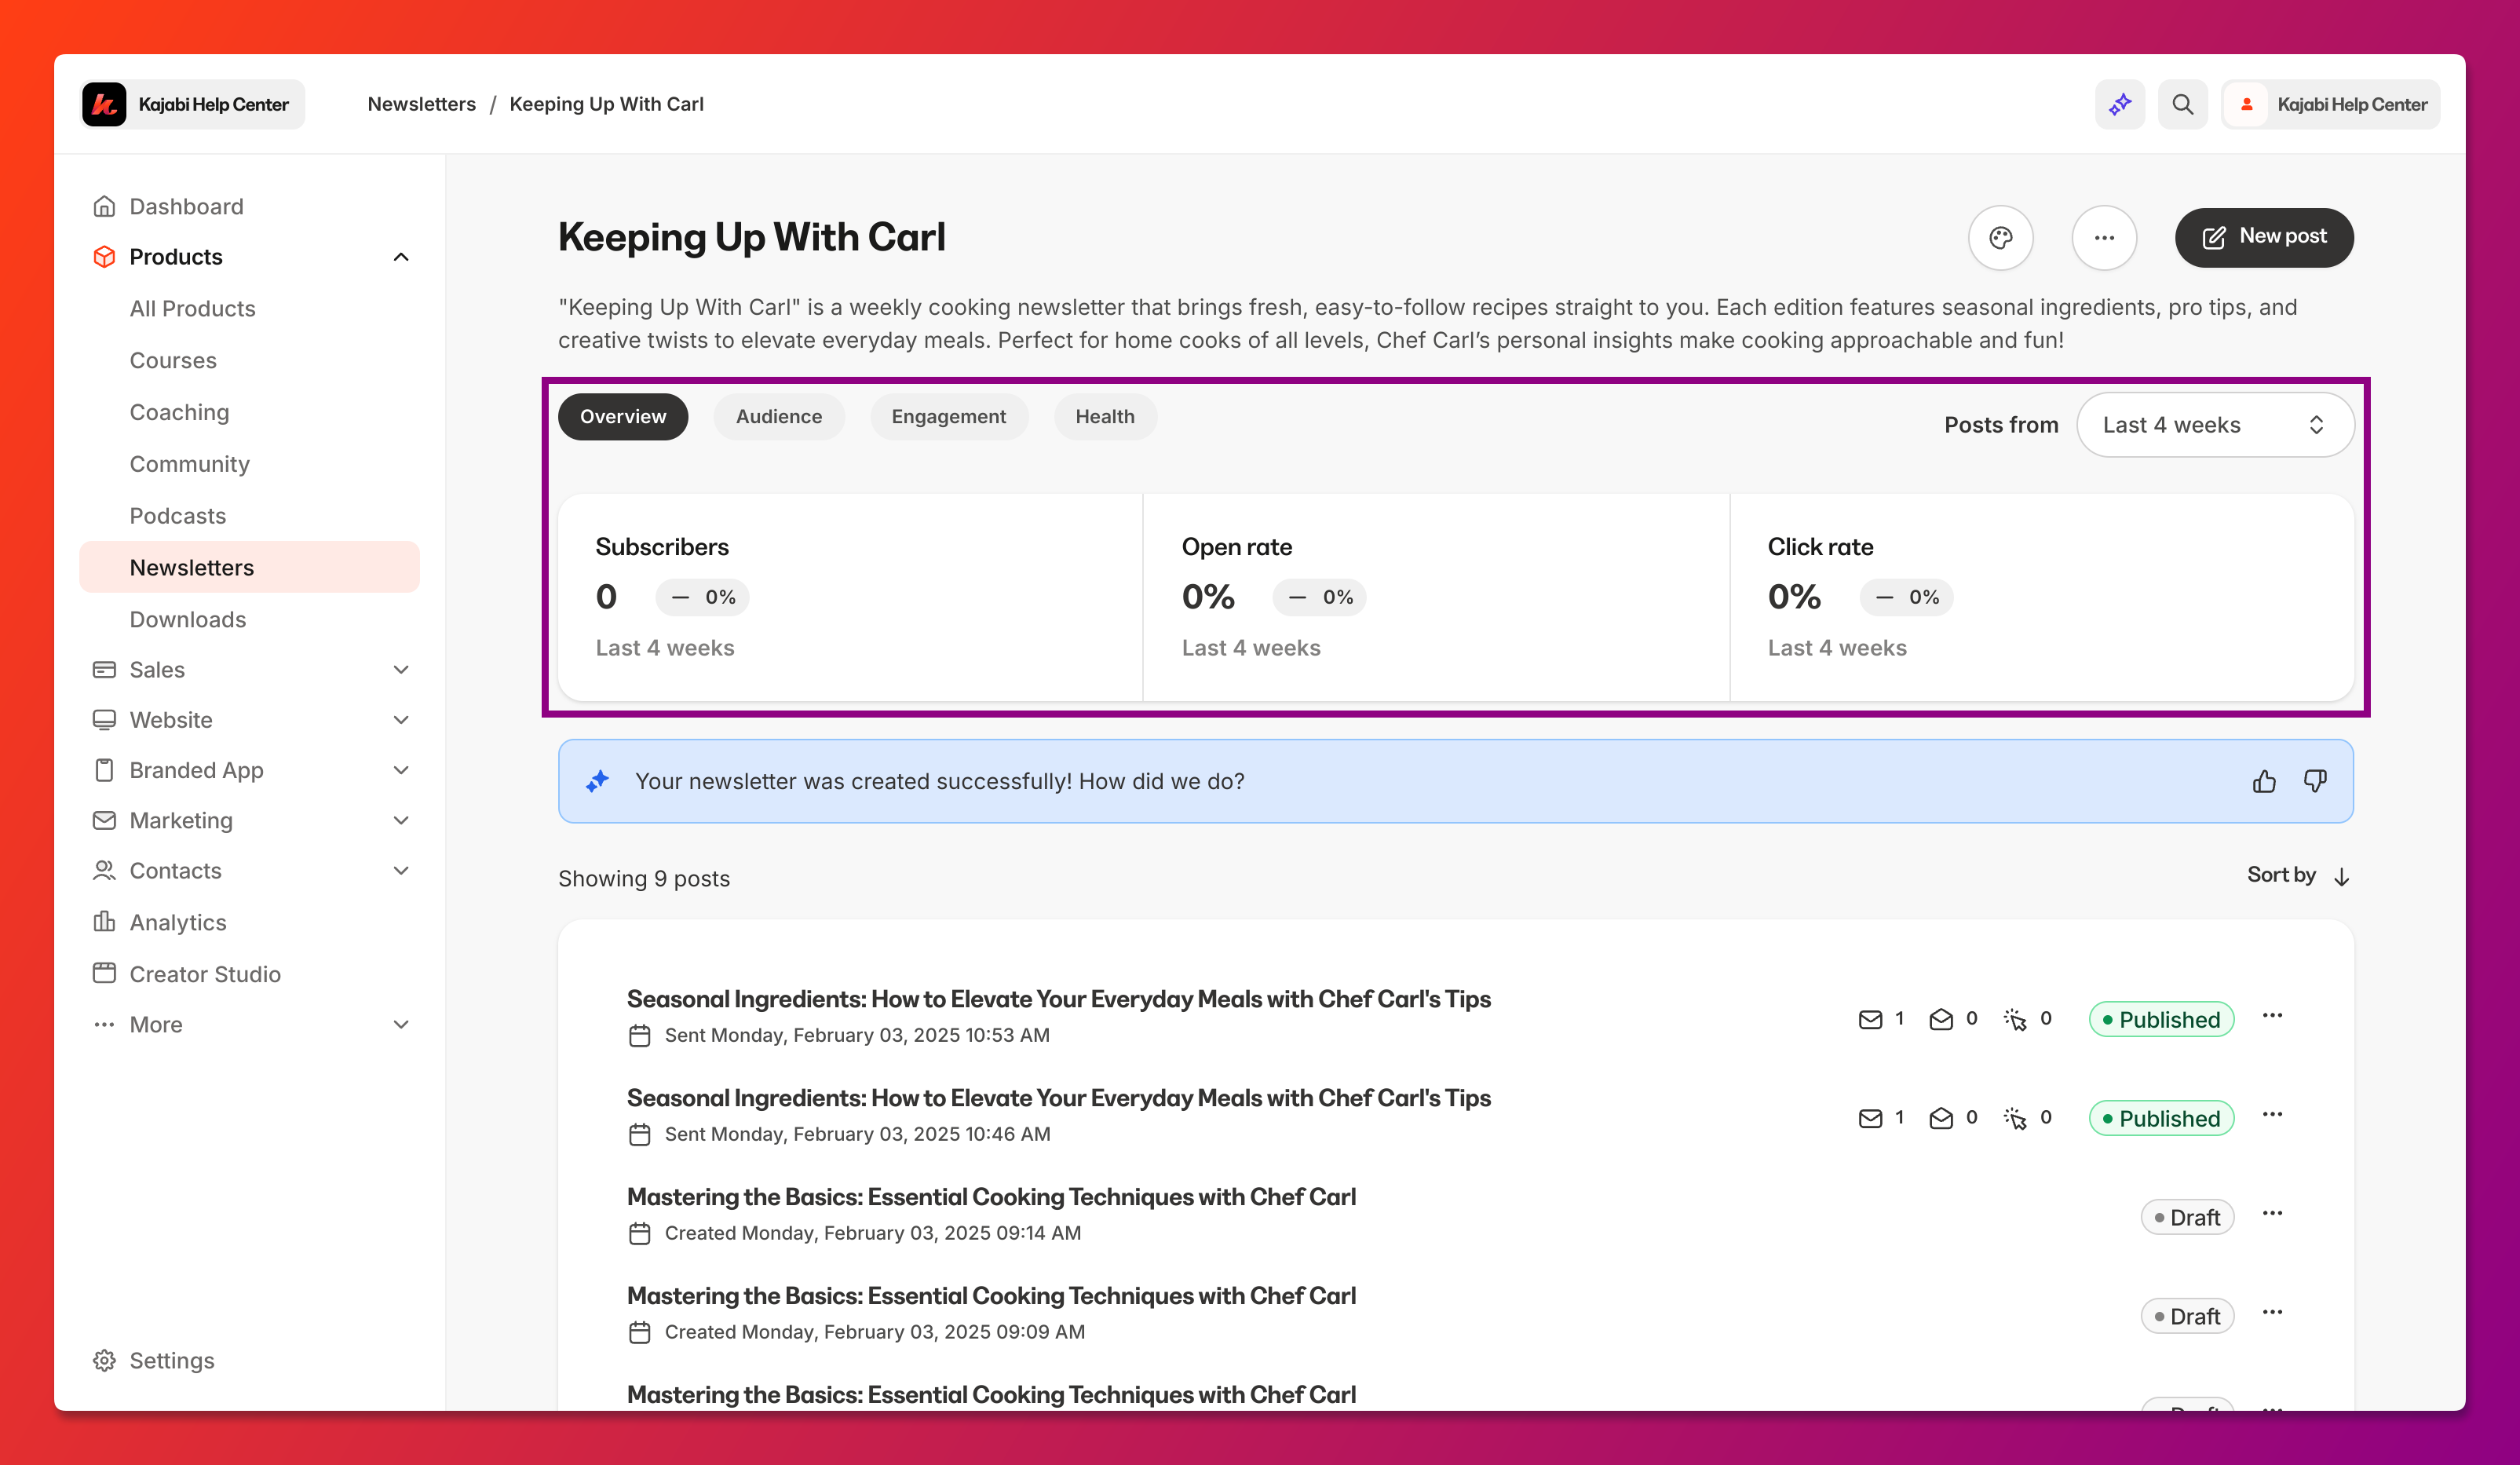Open Mastering the Basics draft created 09:14 AM
This screenshot has width=2520, height=1465.
coord(991,1197)
